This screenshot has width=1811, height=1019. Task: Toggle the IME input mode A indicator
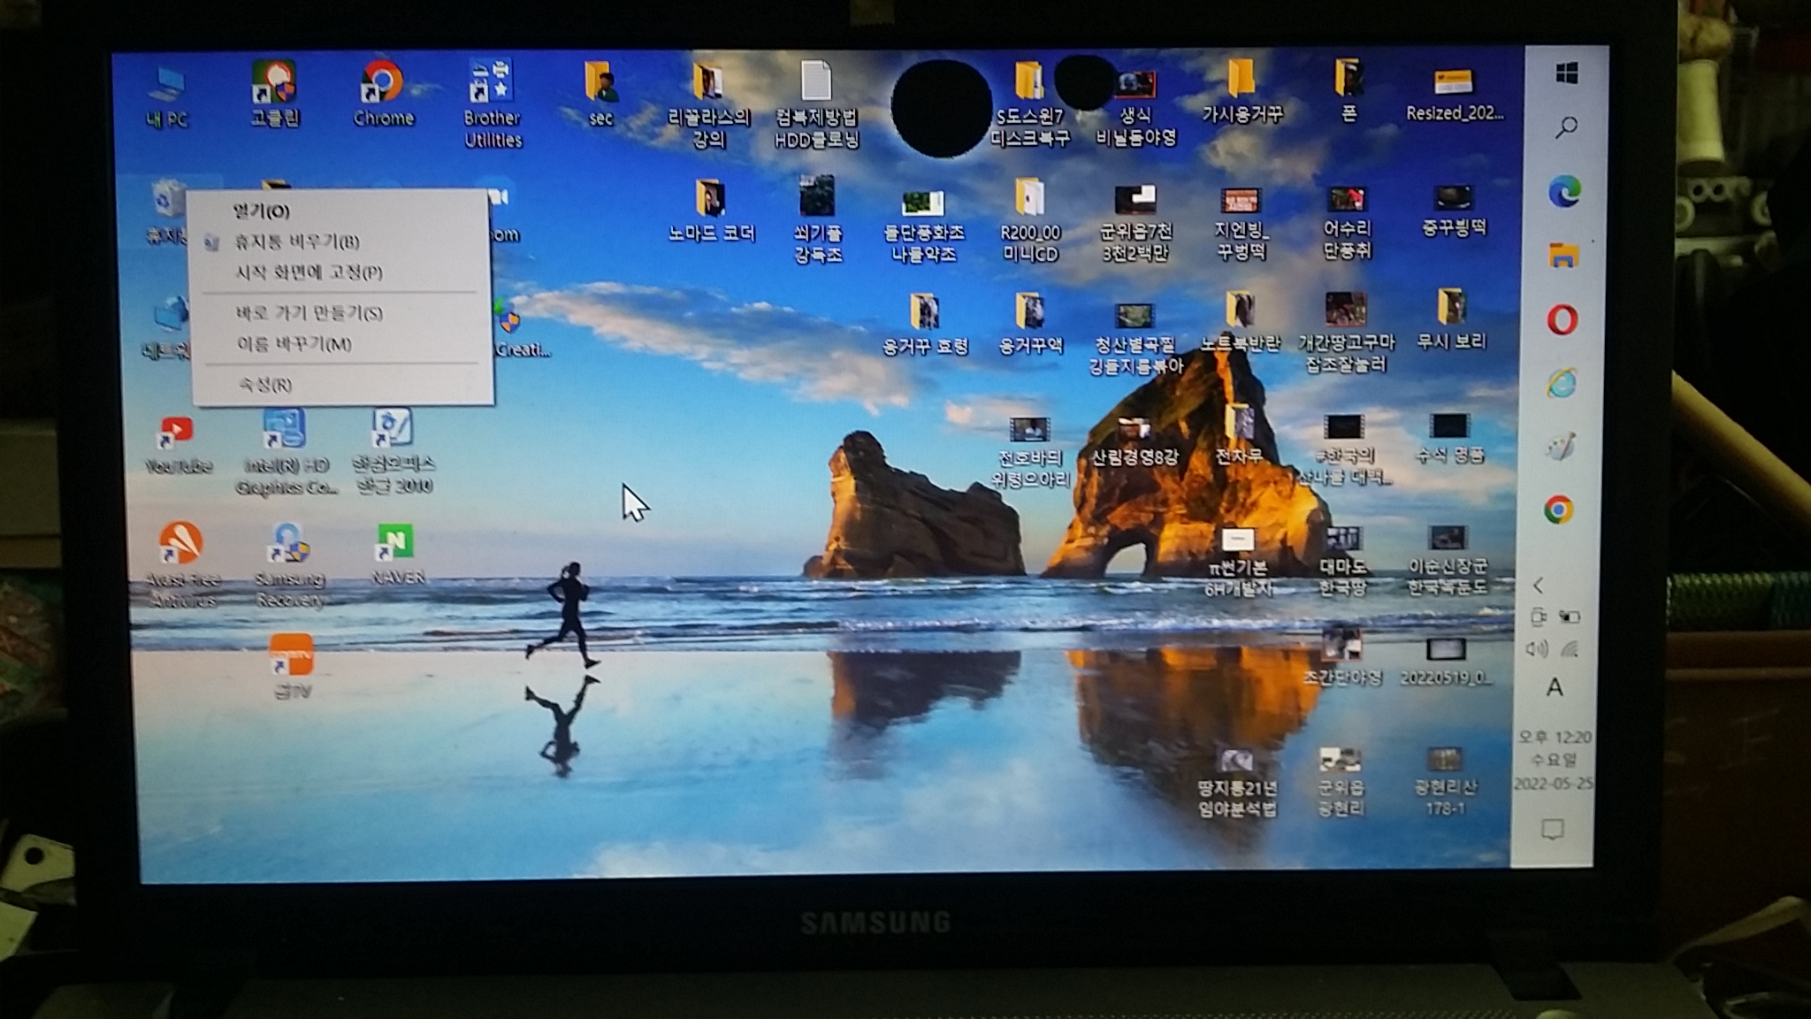[x=1555, y=688]
